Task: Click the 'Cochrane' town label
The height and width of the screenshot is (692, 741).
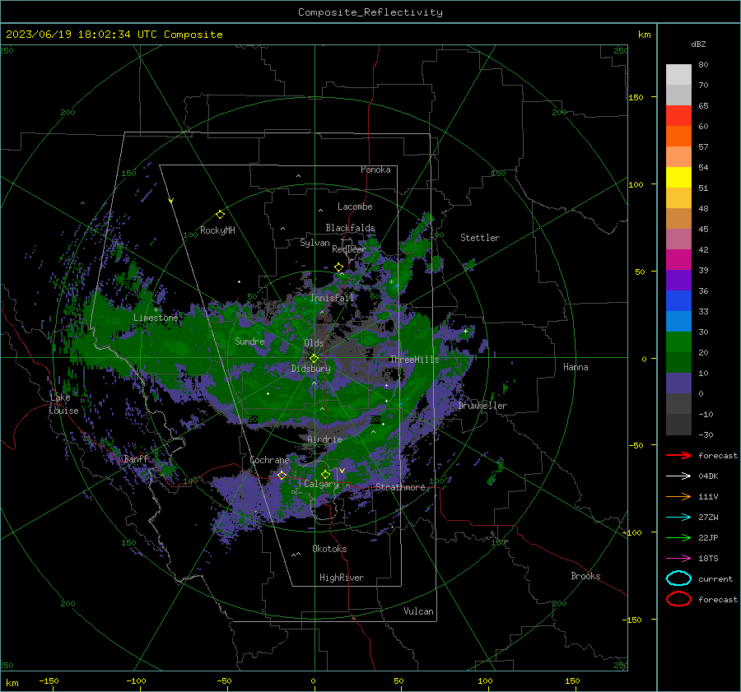Action: tap(269, 460)
